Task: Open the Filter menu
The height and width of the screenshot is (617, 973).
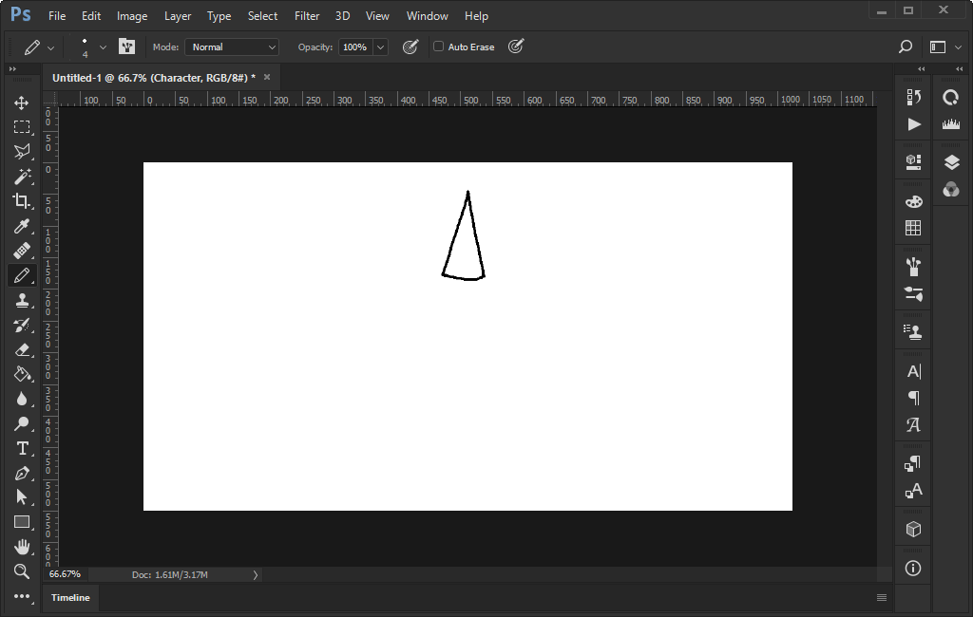Action: (307, 16)
